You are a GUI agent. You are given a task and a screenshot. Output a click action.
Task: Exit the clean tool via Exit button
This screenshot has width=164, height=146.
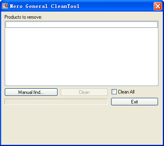(x=135, y=102)
